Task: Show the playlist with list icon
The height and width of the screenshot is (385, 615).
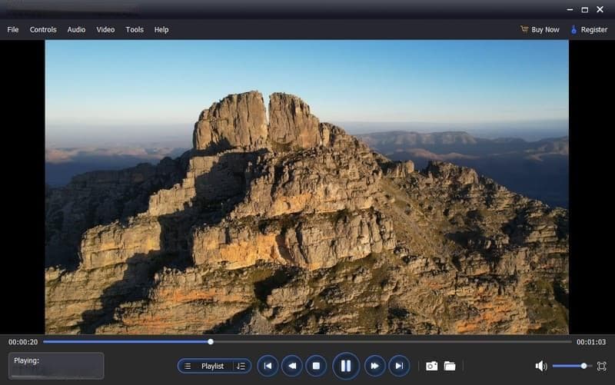Action: 188,367
